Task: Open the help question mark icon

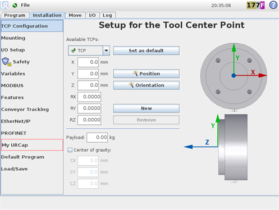Action: (x=273, y=5)
